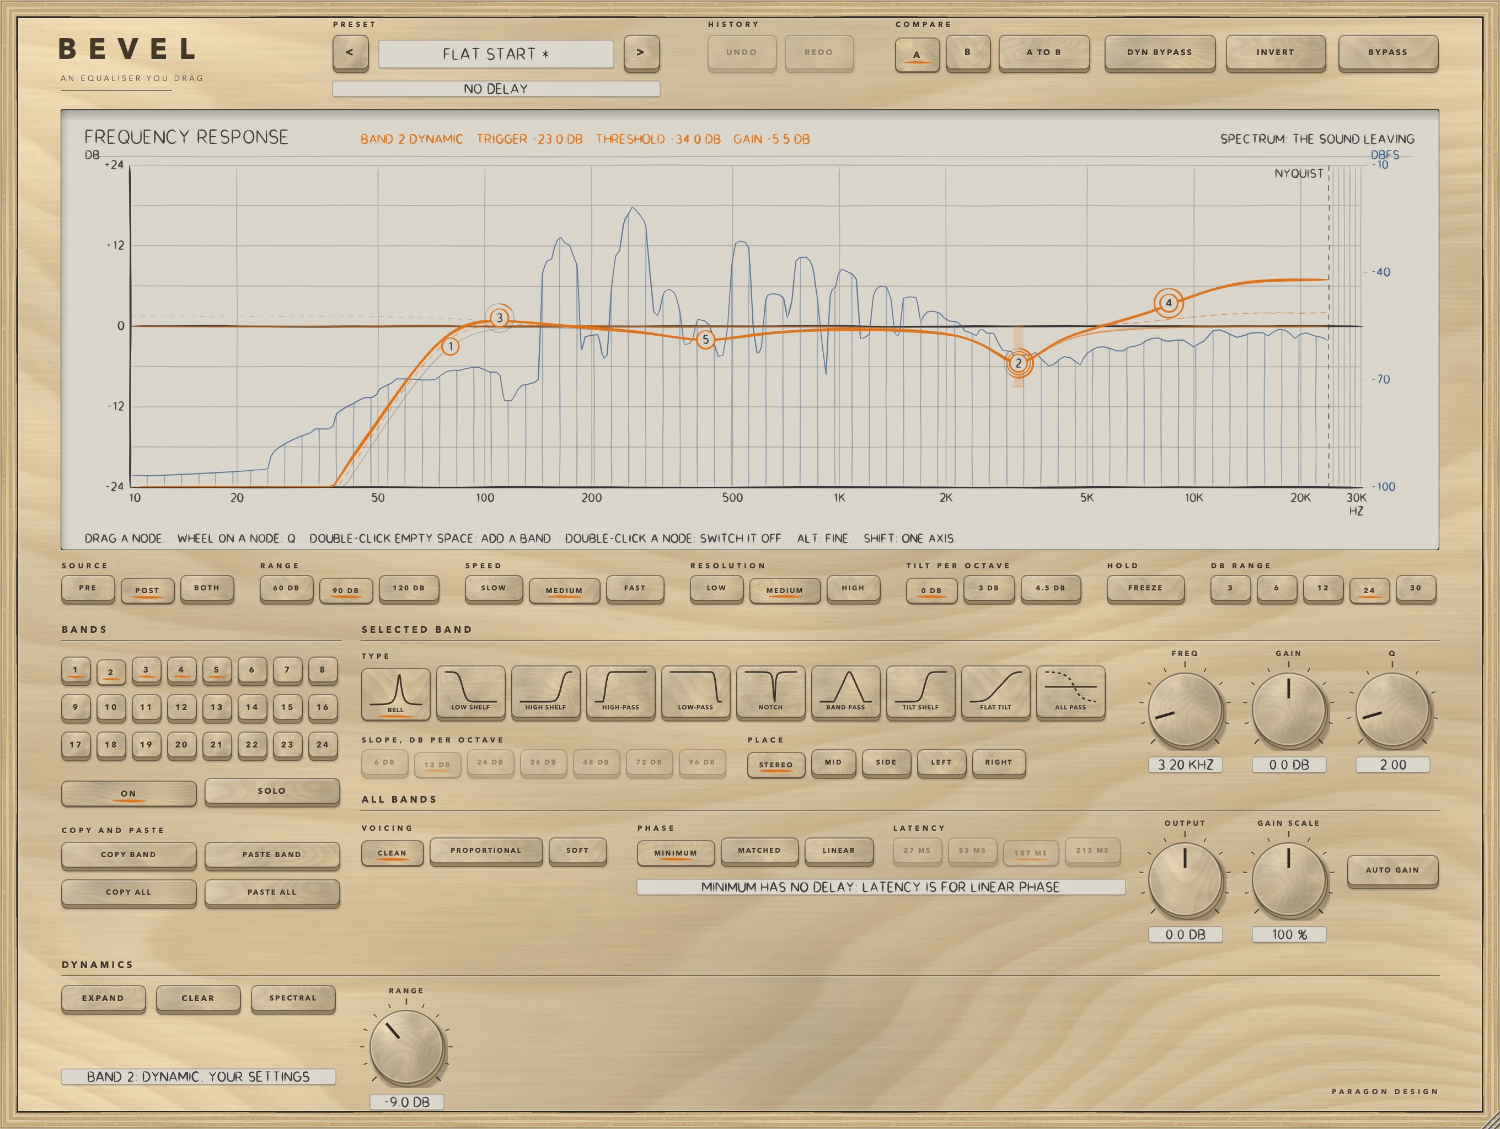Set voicing to PROPORTIONAL
The width and height of the screenshot is (1500, 1129).
coord(486,851)
